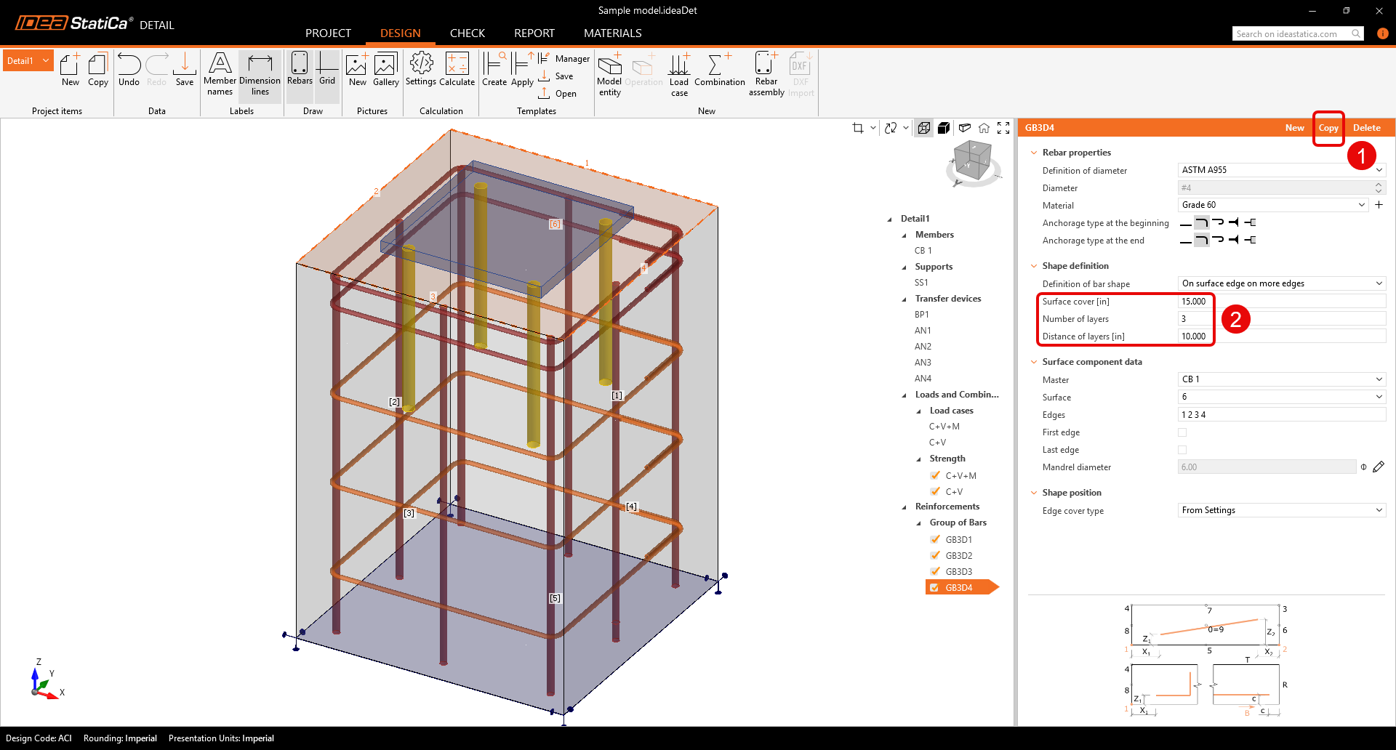Switch to the REPORT tab
The width and height of the screenshot is (1396, 750).
(x=534, y=33)
